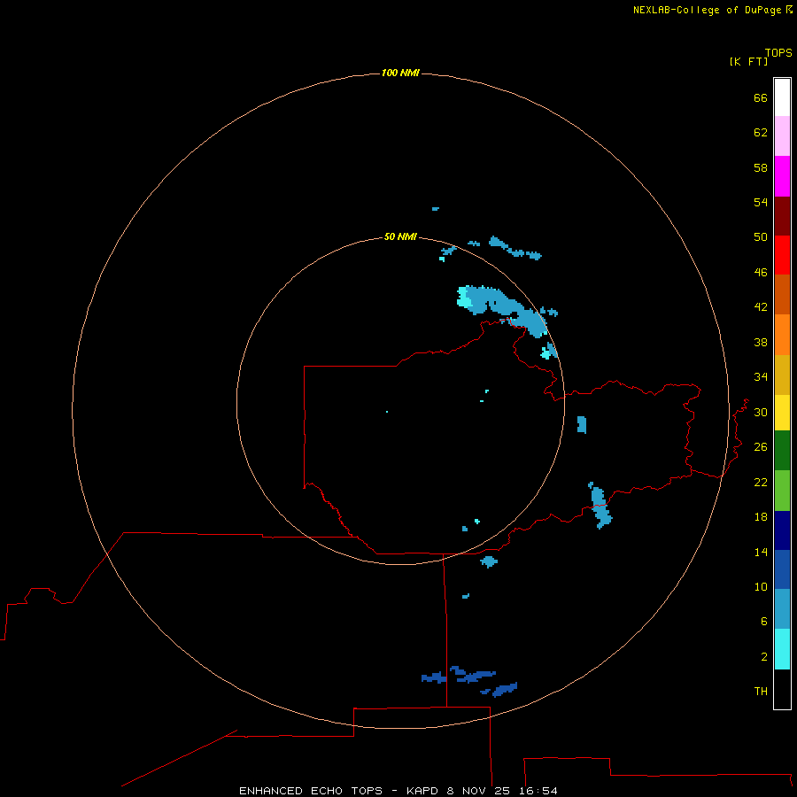Image resolution: width=797 pixels, height=797 pixels.
Task: Click the bright yellow legend swatch
Action: click(x=782, y=413)
